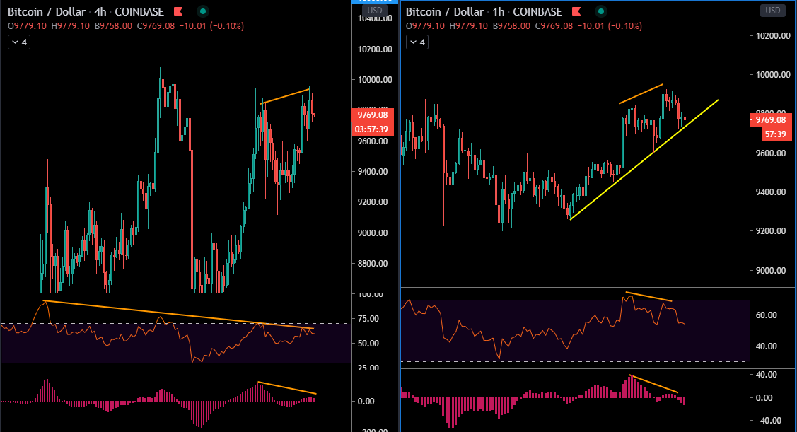
Task: Toggle currency display via the 1h USD control
Action: [x=772, y=10]
